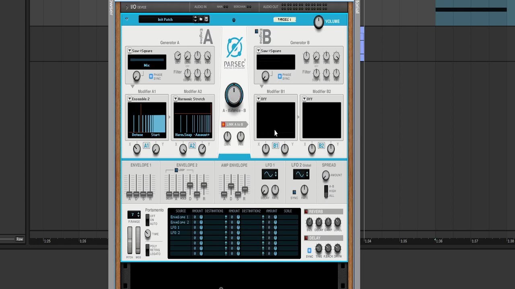Click the LFO 1 RATE knob
The width and height of the screenshot is (515, 289).
coord(275,190)
